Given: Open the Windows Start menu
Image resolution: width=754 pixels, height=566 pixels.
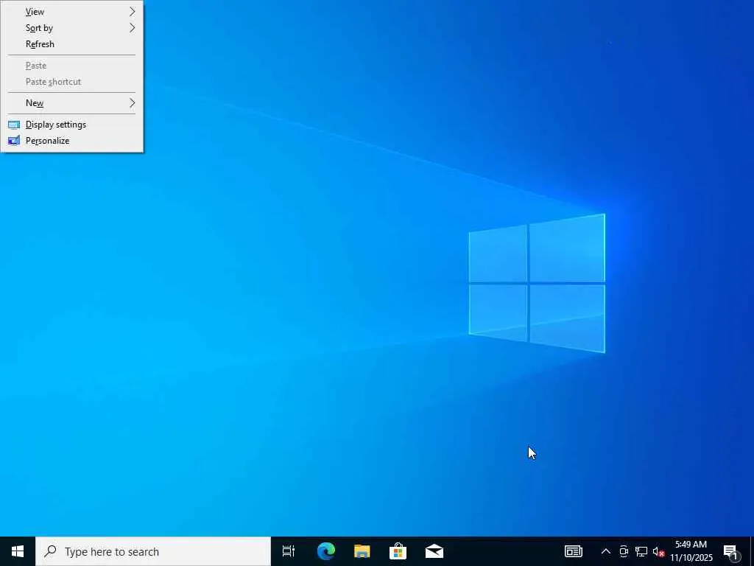Looking at the screenshot, I should click(x=18, y=551).
